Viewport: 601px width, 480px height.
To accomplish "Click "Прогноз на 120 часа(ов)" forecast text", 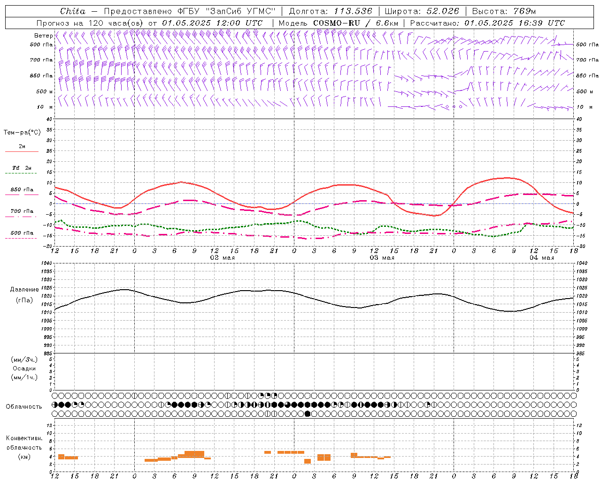I will tap(90, 23).
